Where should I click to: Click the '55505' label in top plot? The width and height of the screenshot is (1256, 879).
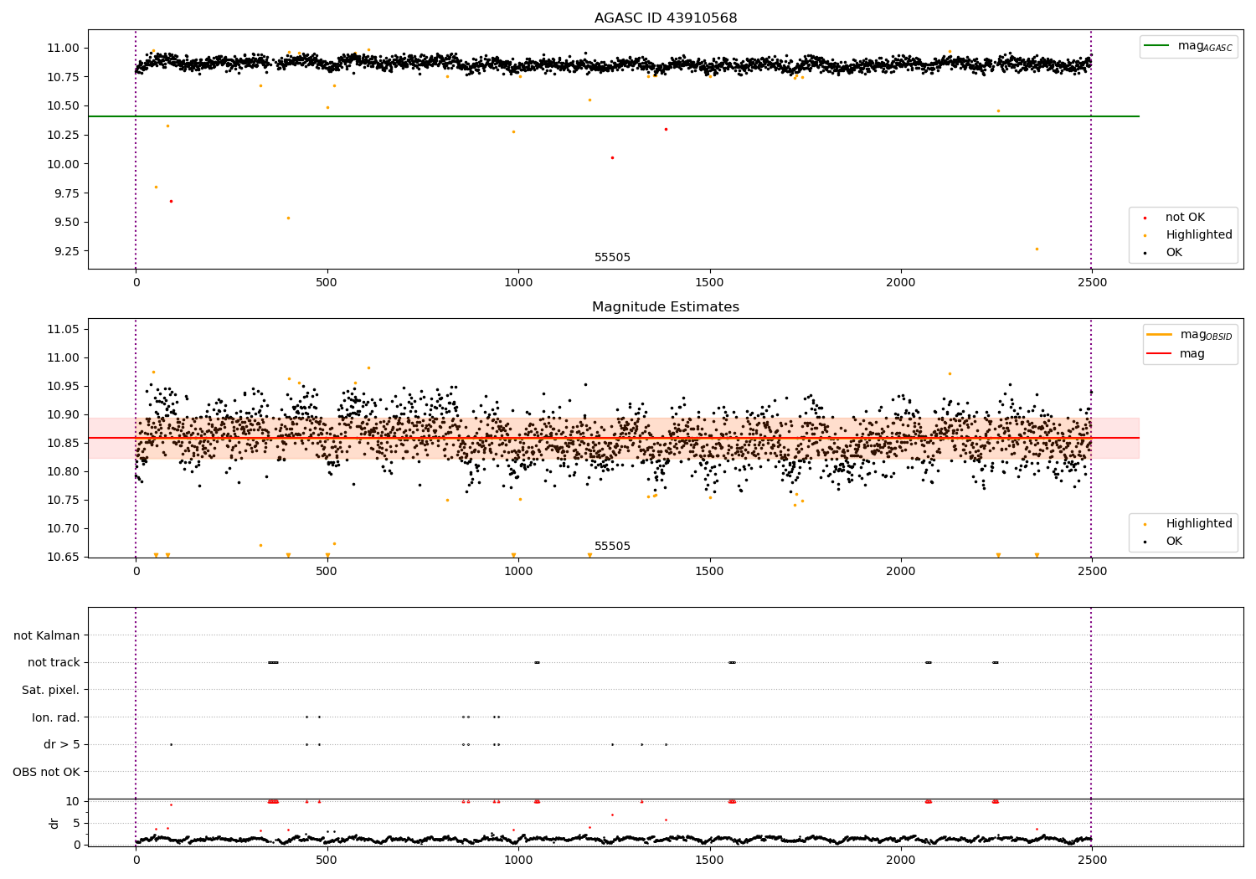(612, 258)
